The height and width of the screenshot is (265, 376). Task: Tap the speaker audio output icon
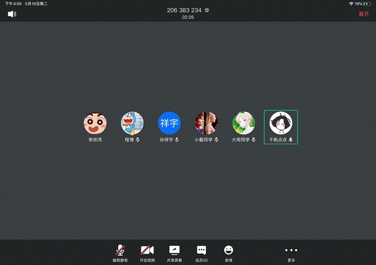12,13
